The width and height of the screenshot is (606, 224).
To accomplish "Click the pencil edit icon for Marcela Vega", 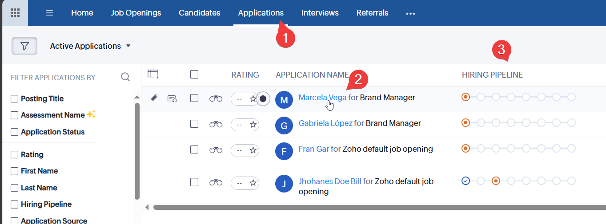I will pos(154,98).
